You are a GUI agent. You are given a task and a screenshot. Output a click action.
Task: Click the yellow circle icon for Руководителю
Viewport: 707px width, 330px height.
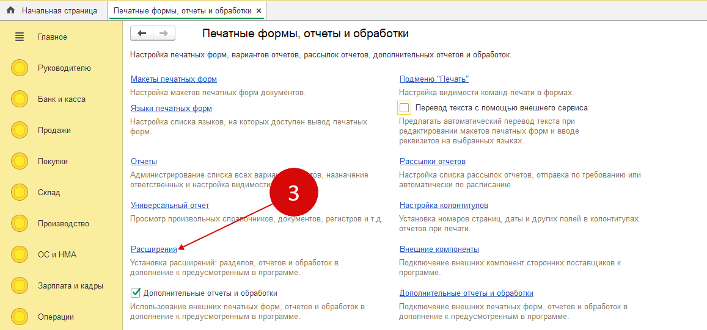click(19, 68)
